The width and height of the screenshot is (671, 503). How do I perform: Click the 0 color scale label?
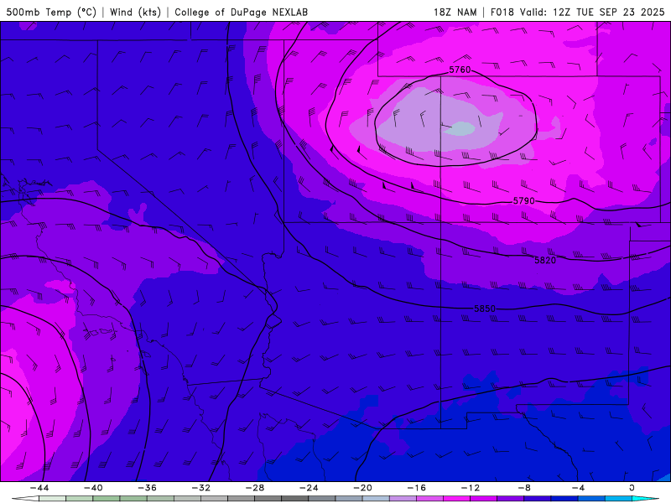[632, 488]
